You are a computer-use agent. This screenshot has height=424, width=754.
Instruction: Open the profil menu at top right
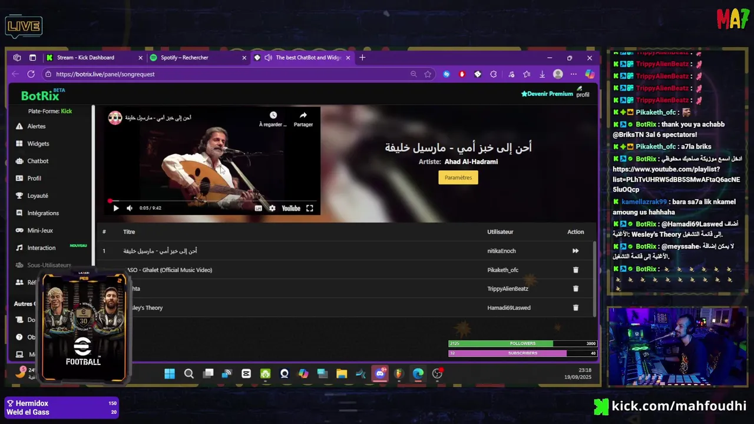click(x=582, y=92)
